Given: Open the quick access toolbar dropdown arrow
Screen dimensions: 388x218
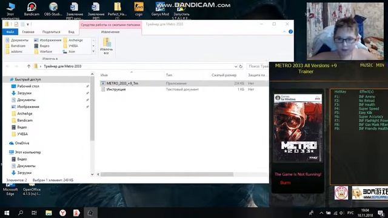Looking at the screenshot, I should [x=28, y=24].
